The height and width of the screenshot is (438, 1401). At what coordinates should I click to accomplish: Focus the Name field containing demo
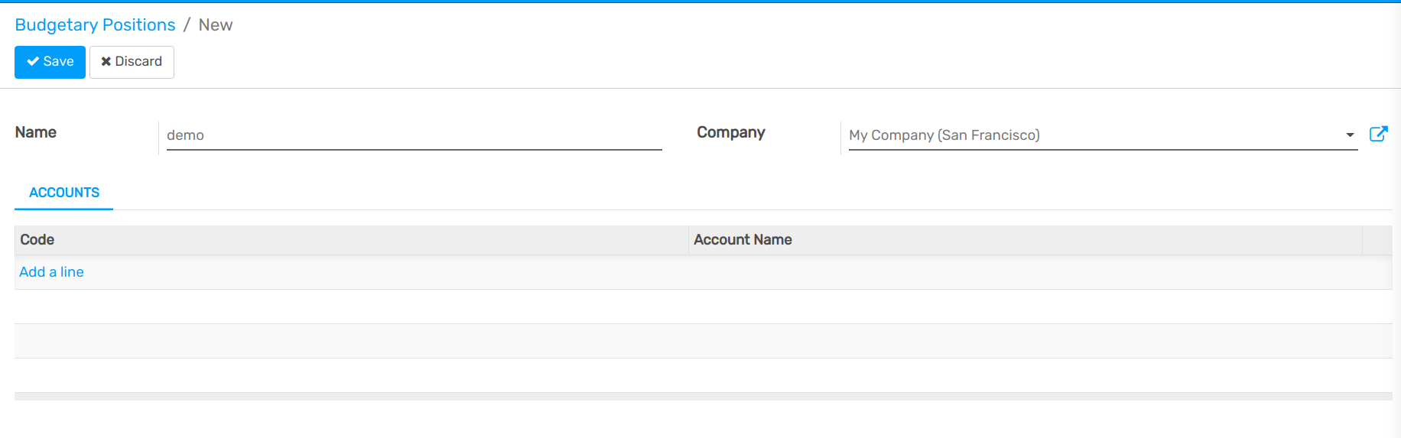(413, 135)
